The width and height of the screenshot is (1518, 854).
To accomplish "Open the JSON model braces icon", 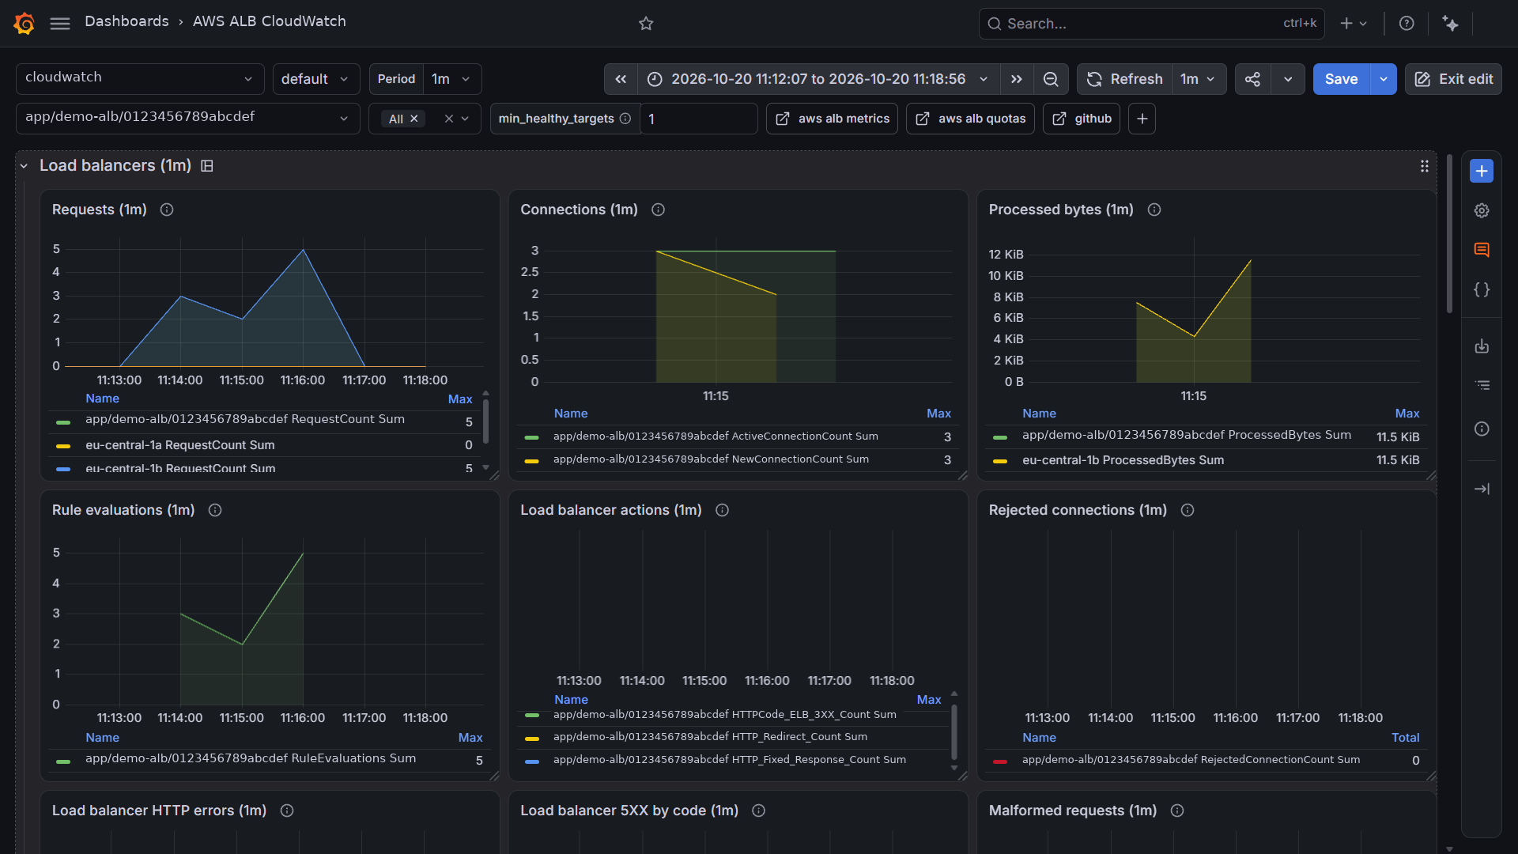I will [1482, 289].
